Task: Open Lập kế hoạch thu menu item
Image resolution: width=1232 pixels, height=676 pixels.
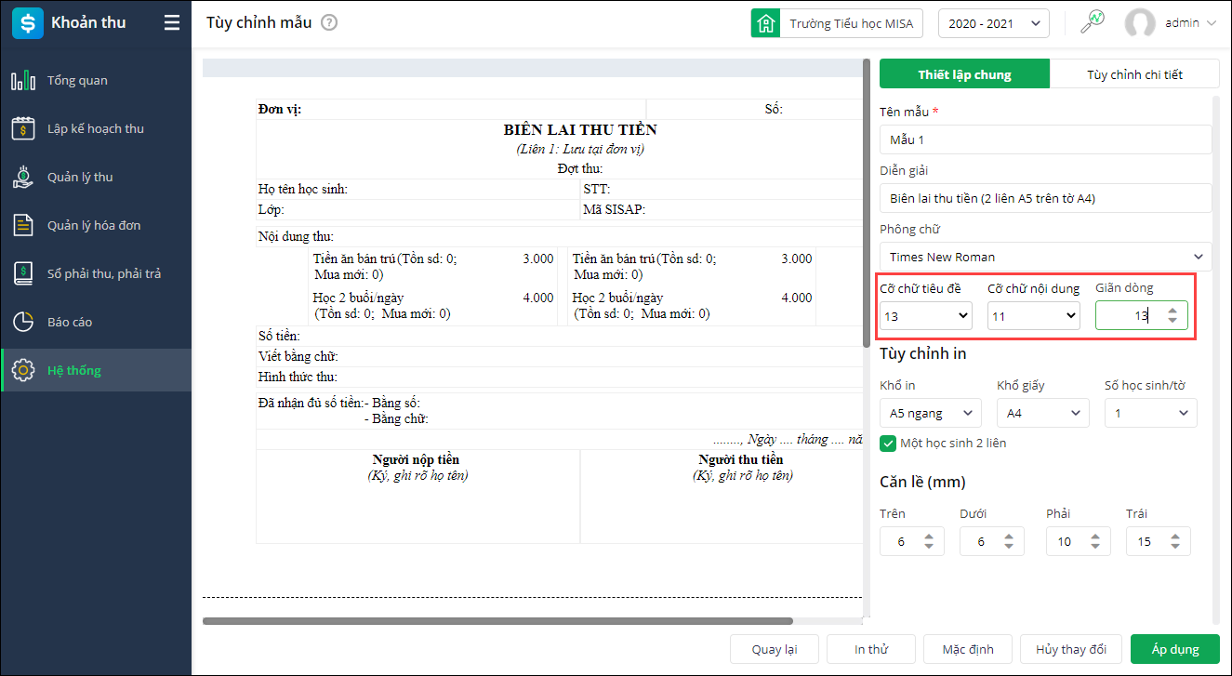Action: tap(96, 129)
